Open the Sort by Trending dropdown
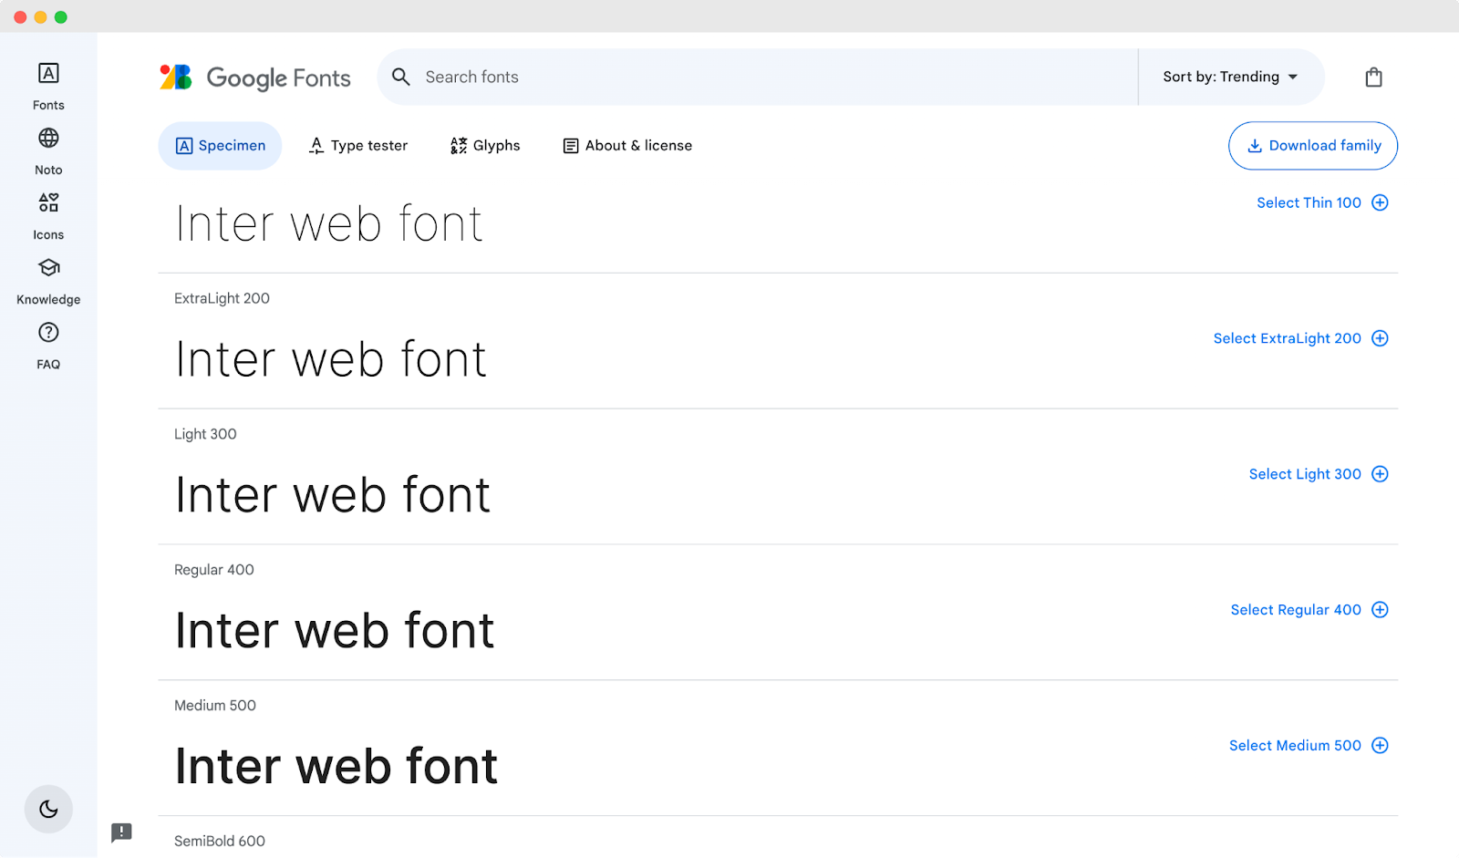Viewport: 1459px width, 858px height. [x=1222, y=77]
